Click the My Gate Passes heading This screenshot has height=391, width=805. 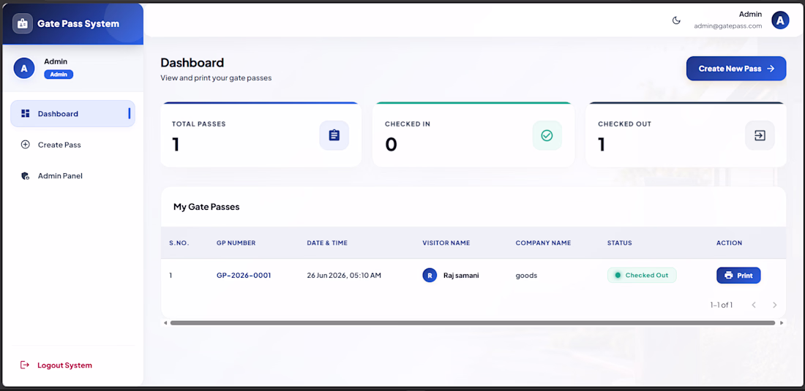[x=206, y=207]
